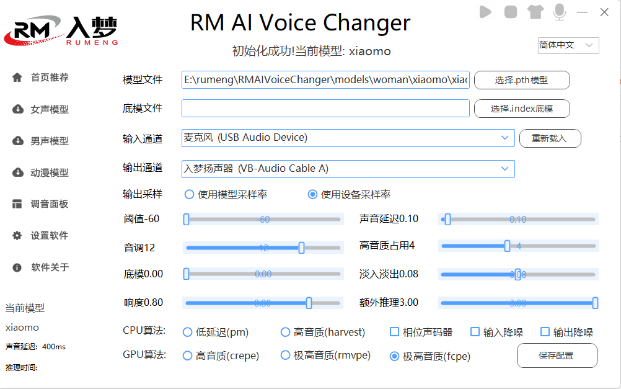621x389 pixels.
Task: Open 动漫模型 list
Action: [50, 172]
